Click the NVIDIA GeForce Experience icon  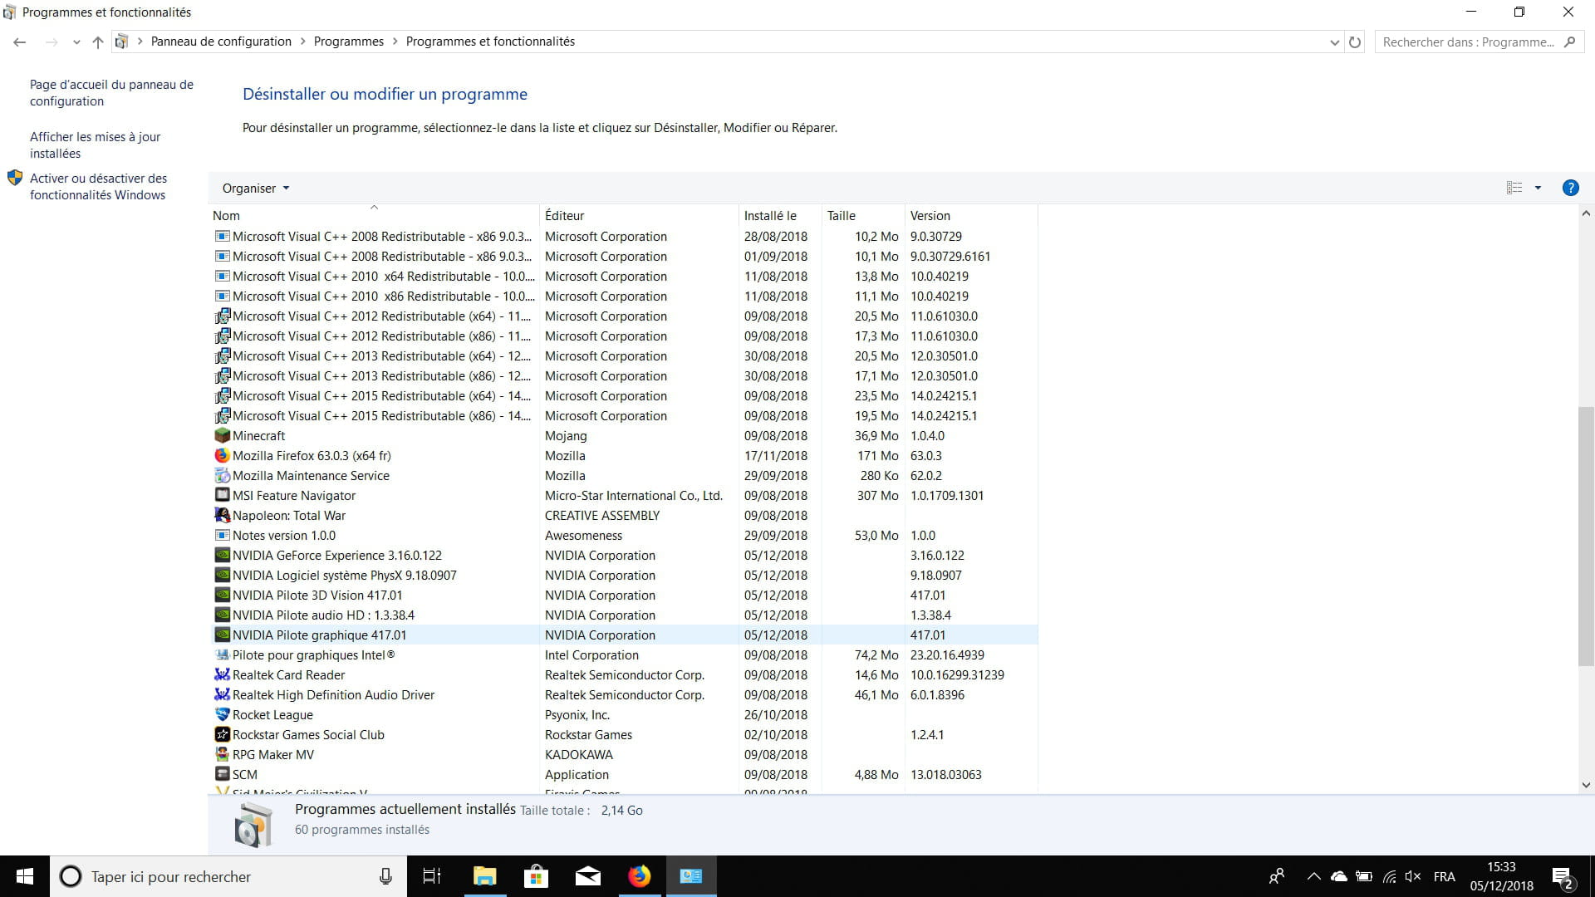pyautogui.click(x=222, y=555)
